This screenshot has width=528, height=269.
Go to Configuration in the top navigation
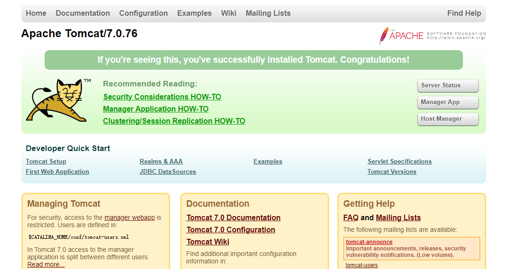coord(144,13)
